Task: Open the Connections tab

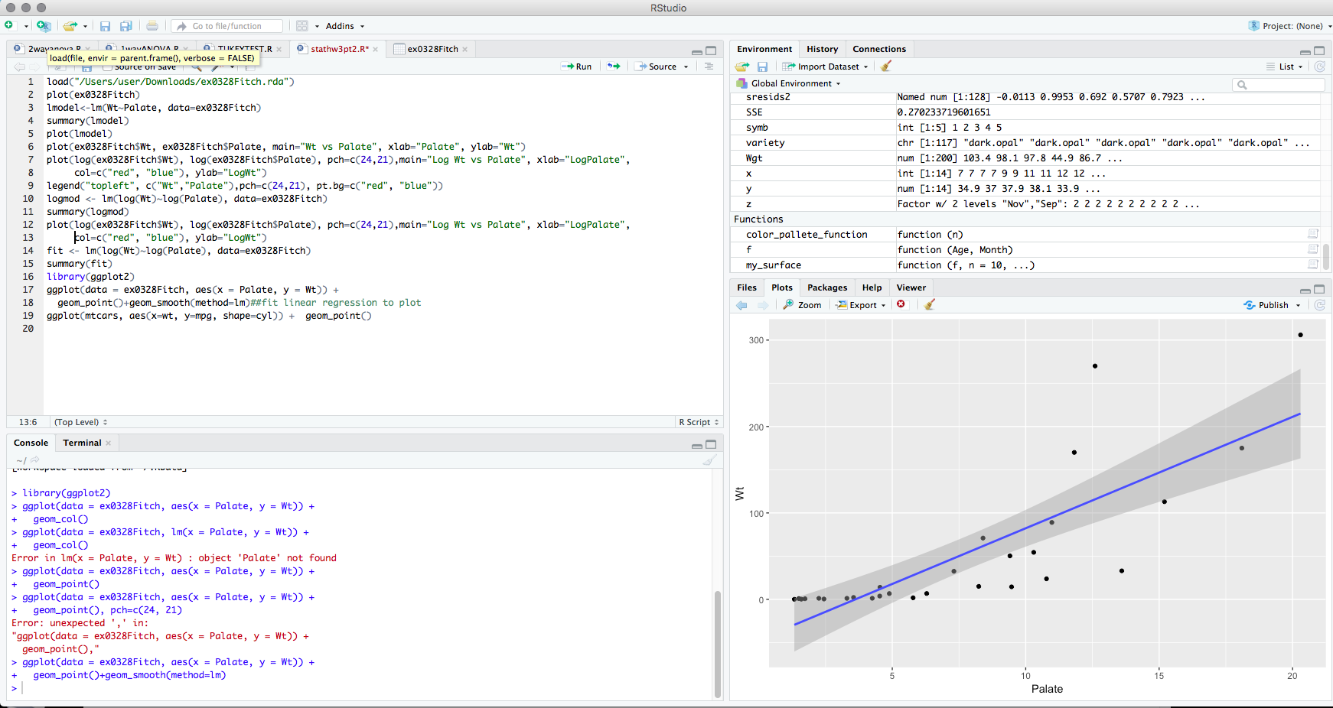Action: [879, 49]
